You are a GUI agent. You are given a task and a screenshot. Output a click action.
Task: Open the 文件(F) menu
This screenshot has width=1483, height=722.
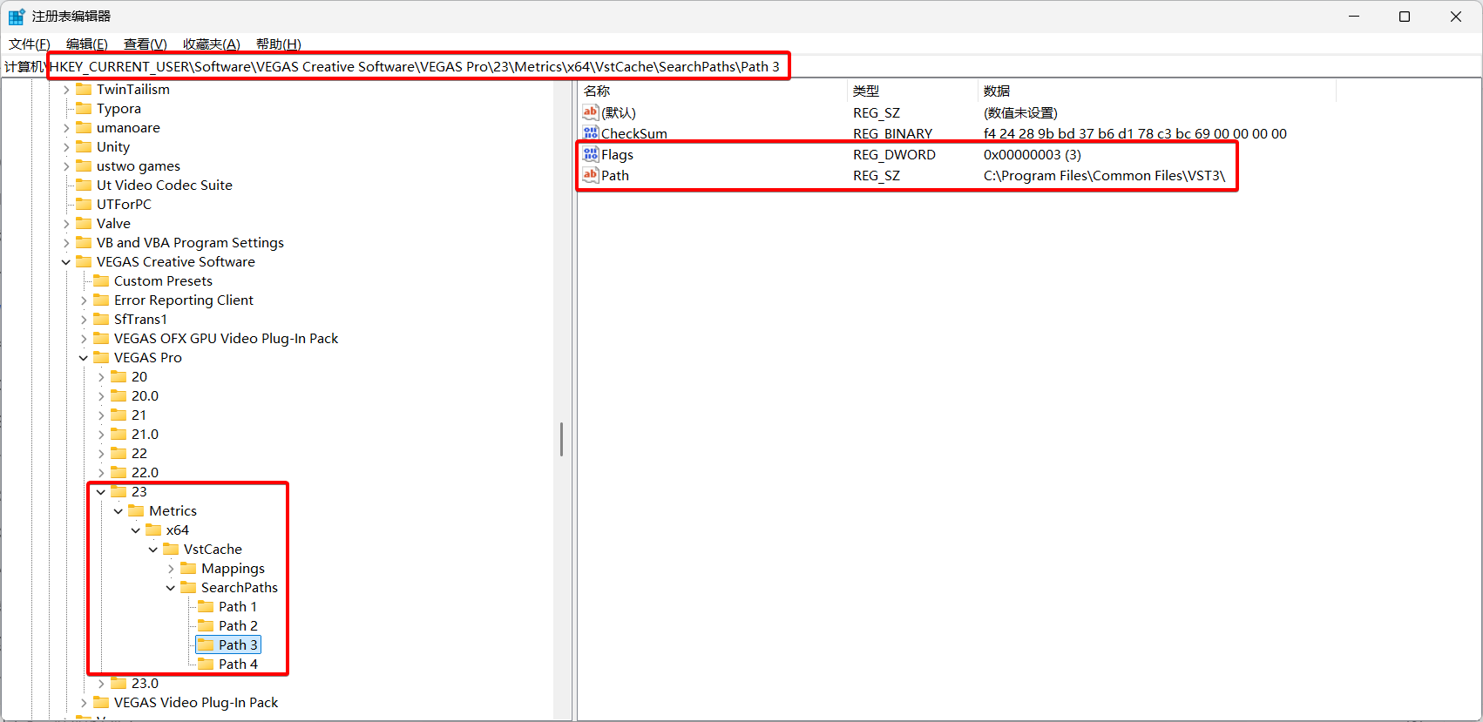coord(29,44)
